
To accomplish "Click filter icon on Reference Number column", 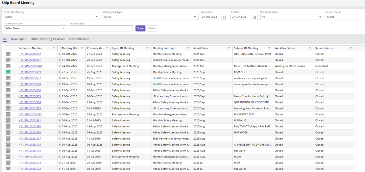I will [54, 48].
